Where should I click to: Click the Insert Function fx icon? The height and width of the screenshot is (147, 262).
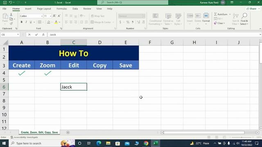coord(43,35)
